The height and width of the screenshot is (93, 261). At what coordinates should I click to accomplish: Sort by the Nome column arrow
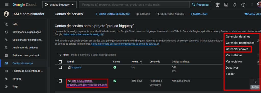141,62
